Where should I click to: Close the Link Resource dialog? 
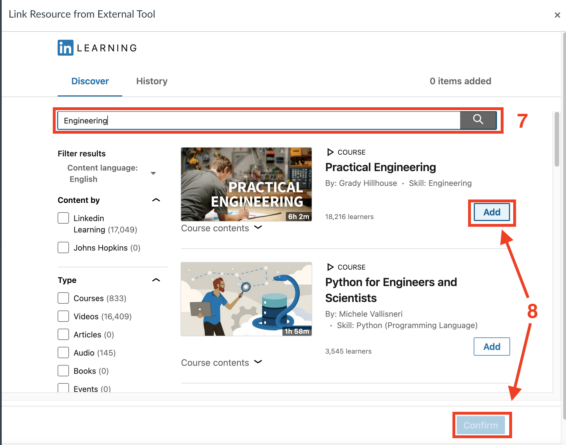point(557,15)
